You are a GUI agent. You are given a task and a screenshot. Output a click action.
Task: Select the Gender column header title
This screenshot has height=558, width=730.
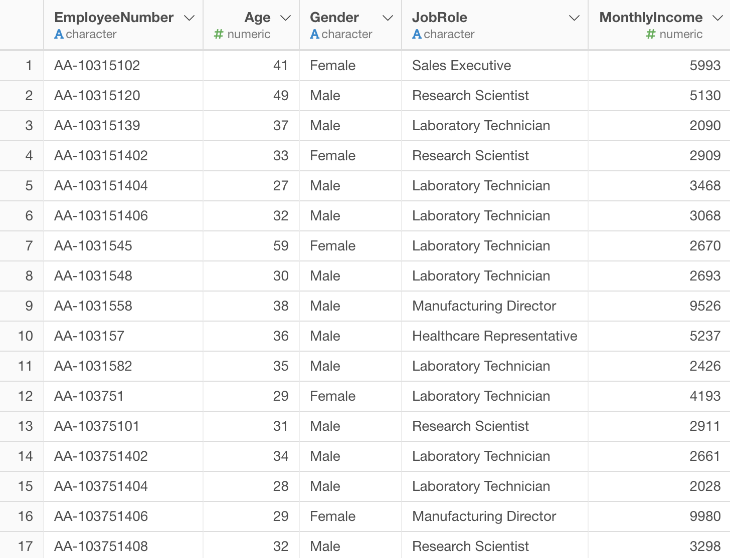coord(334,18)
